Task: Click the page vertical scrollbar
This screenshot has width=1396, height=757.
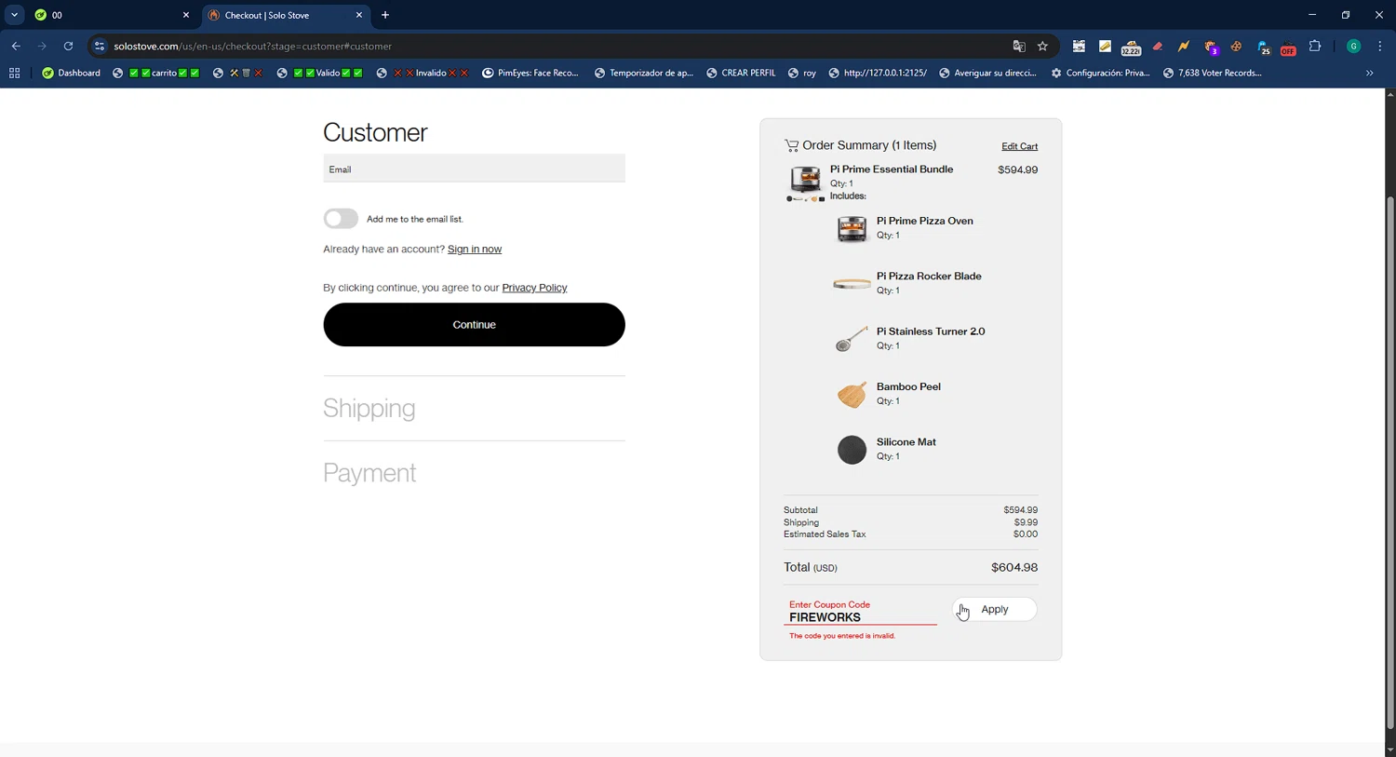Action: [x=1389, y=461]
